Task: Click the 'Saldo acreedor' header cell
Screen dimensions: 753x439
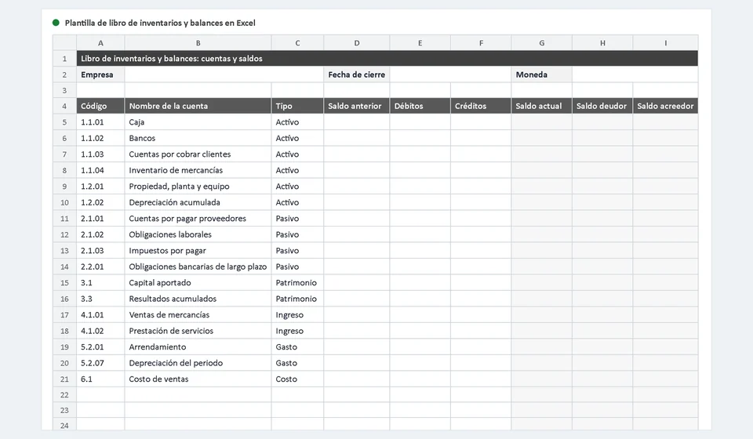Action: coord(666,106)
